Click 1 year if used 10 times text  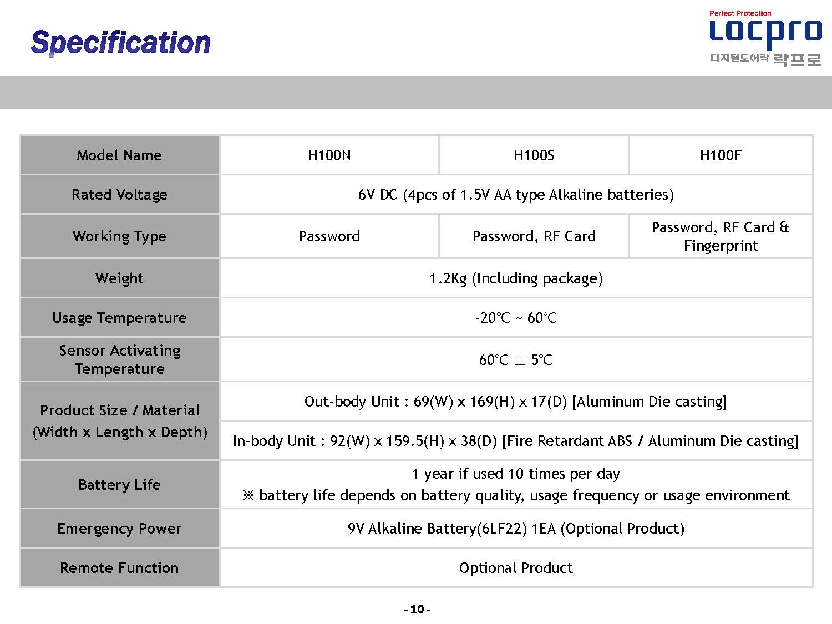(516, 474)
